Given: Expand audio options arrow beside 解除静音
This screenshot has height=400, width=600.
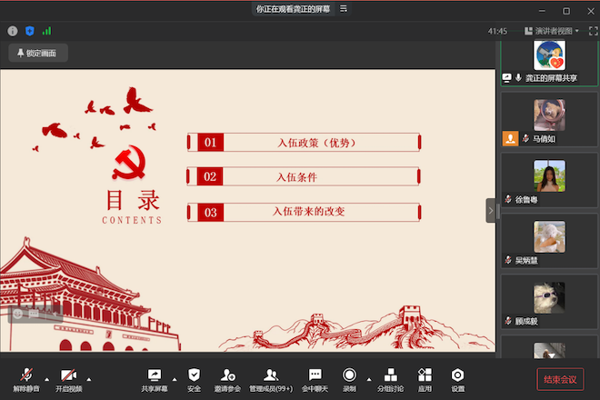Looking at the screenshot, I should click(46, 377).
